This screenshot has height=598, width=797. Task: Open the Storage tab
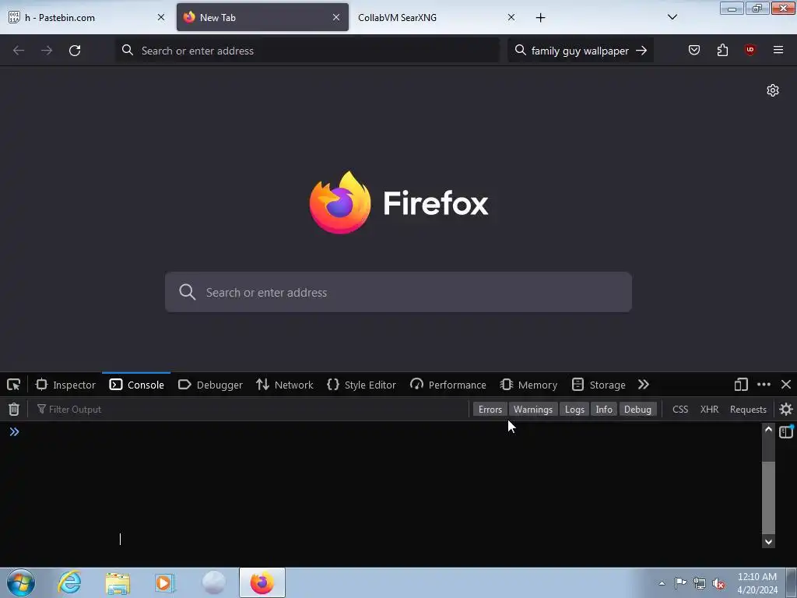tap(599, 385)
